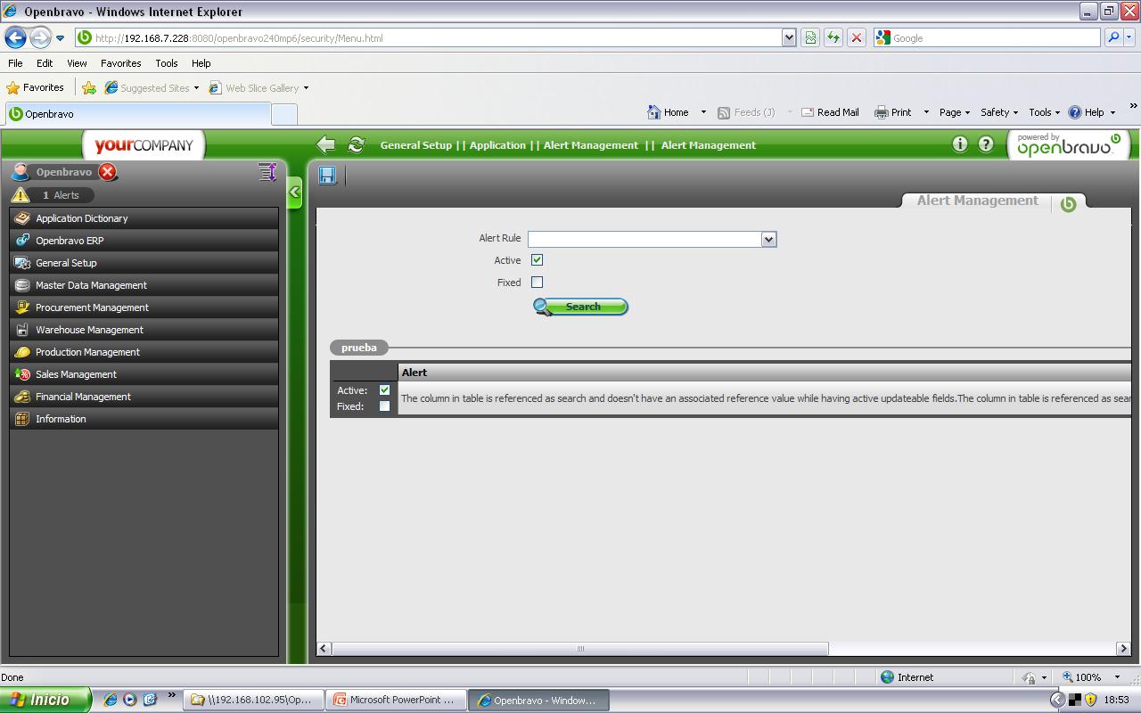Open the General Setup menu item
Viewport: 1141px width, 713px height.
click(x=66, y=263)
